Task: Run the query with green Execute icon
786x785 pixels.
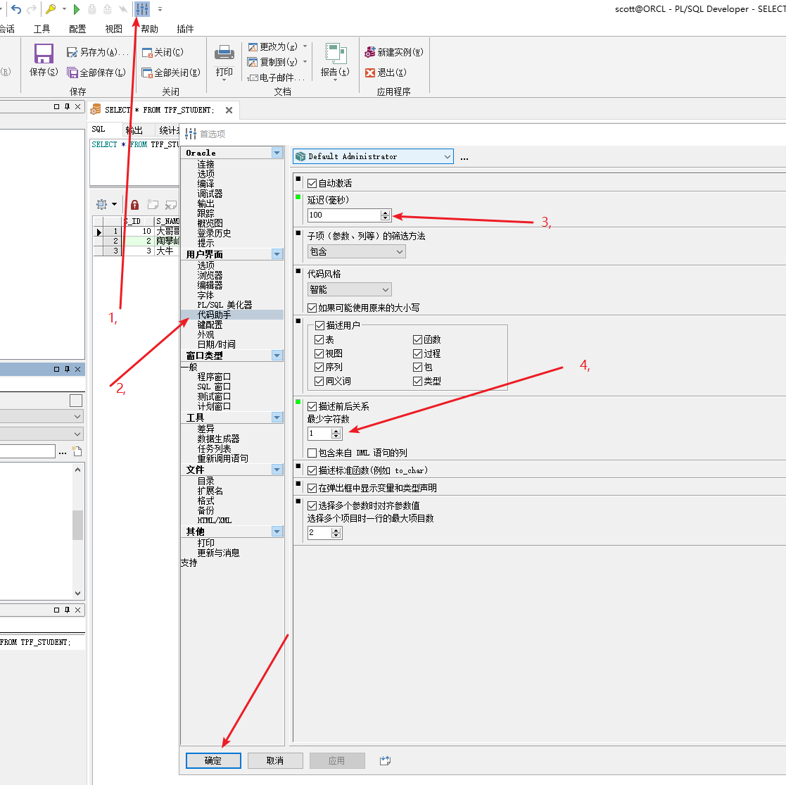Action: coord(77,9)
